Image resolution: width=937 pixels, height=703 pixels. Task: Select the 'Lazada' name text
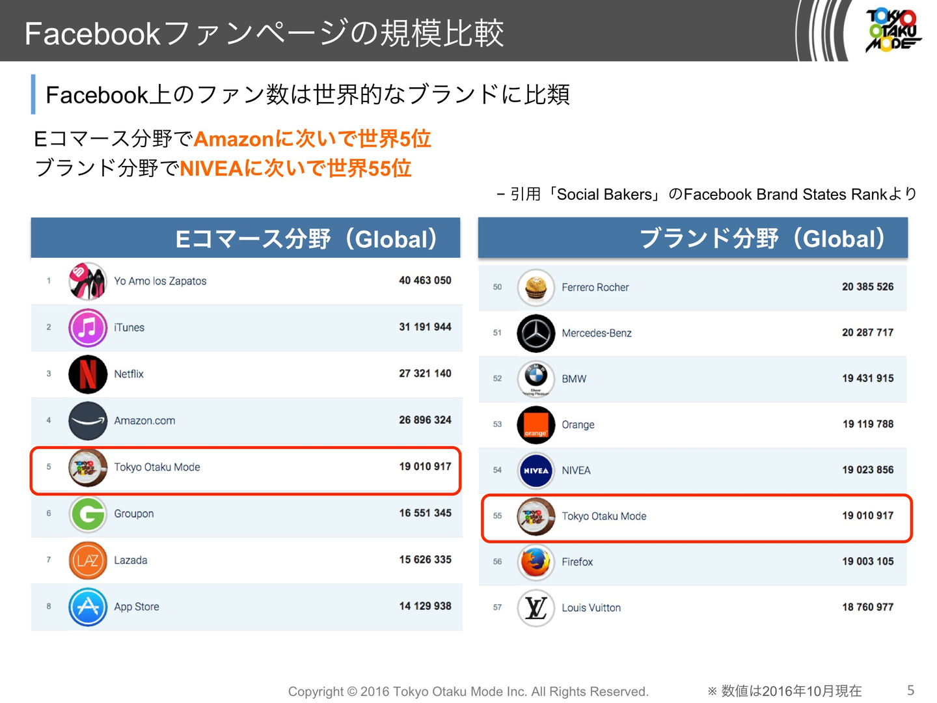click(130, 560)
